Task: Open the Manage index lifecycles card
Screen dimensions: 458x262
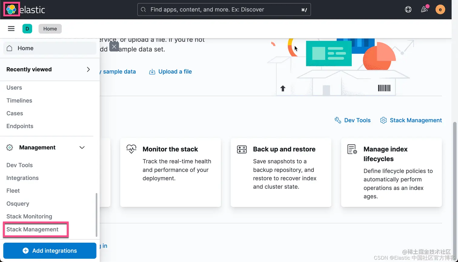Action: click(391, 172)
